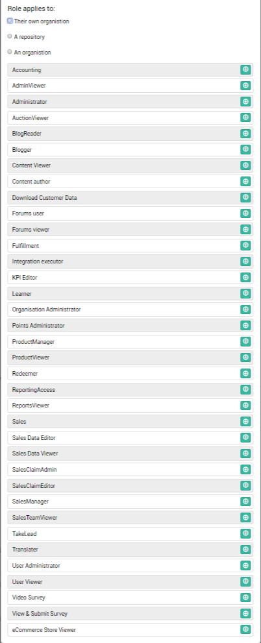Screen dimensions: 261x643
Task: Add the Accounting role via plus icon
Action: point(245,69)
